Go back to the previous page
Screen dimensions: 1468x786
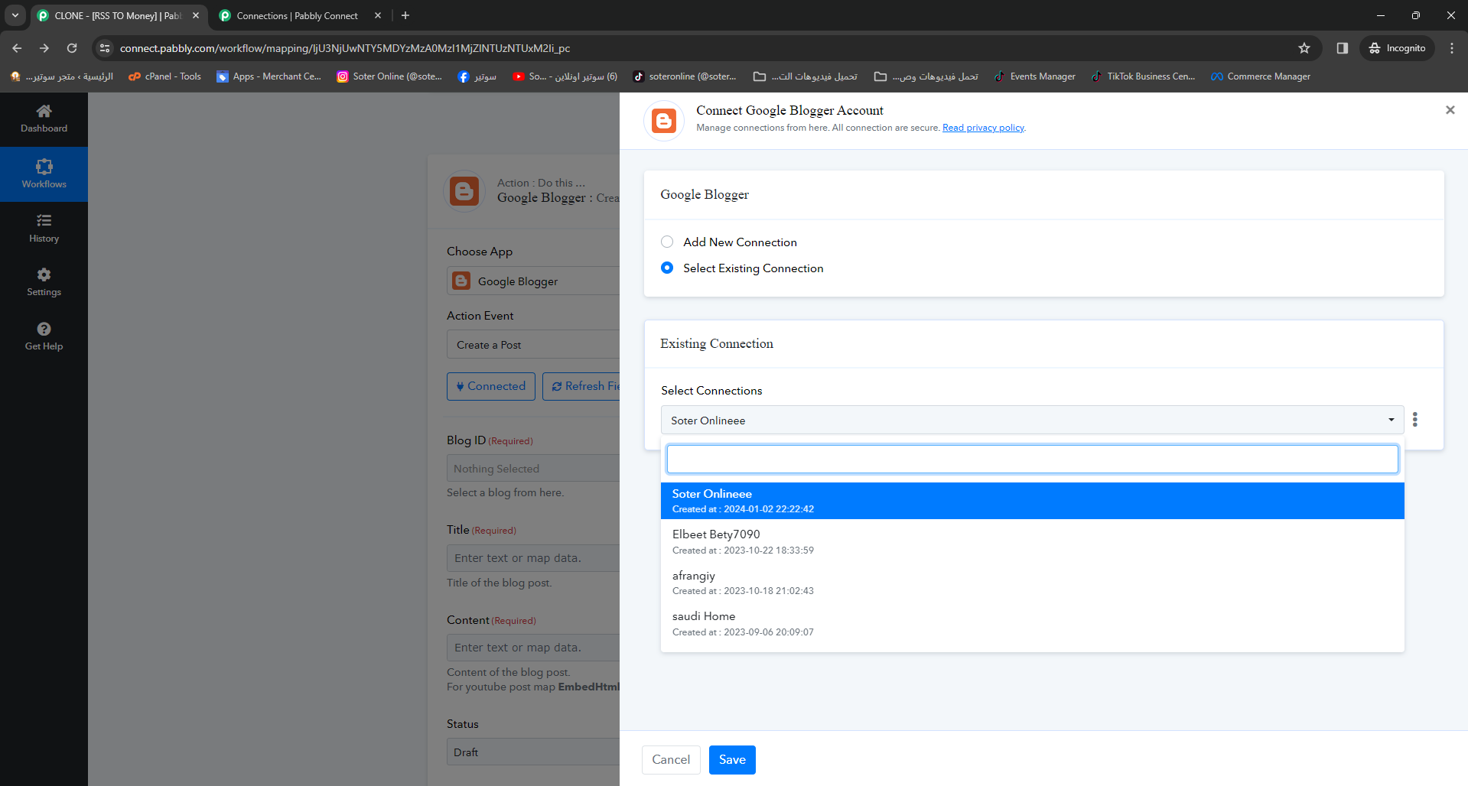tap(17, 48)
